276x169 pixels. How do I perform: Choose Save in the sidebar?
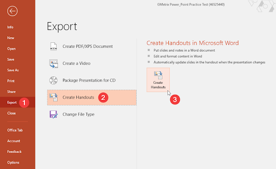[x=11, y=59]
